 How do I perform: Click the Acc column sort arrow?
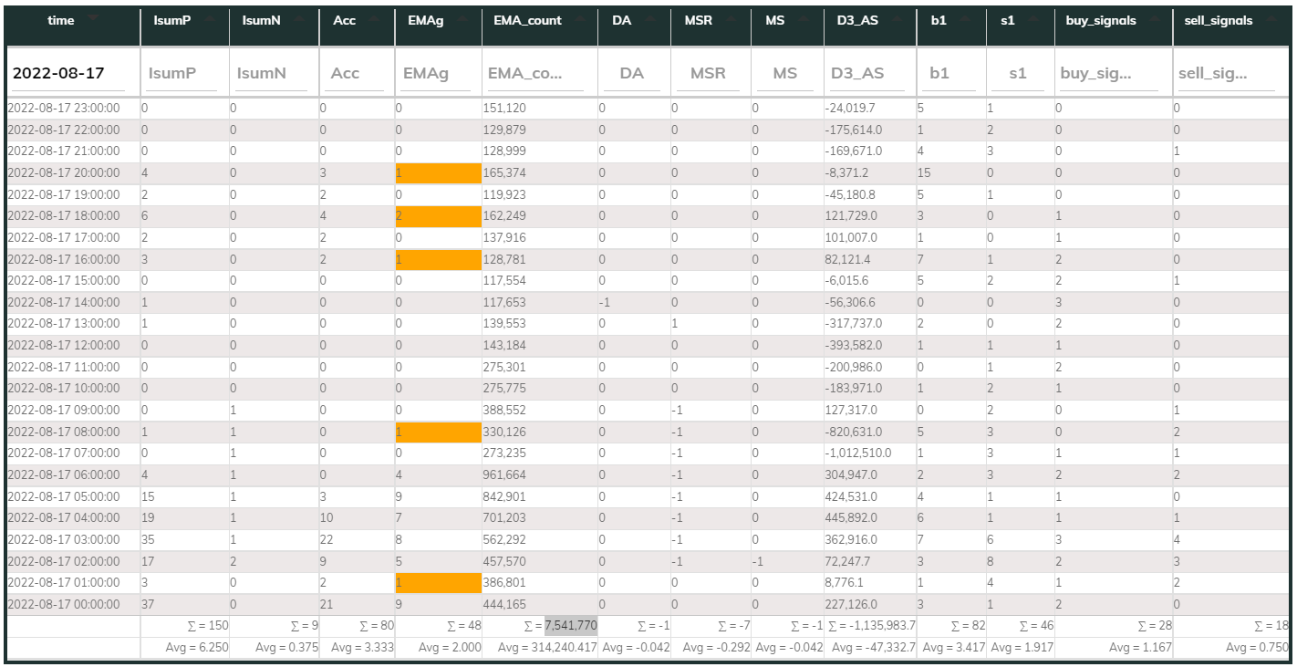coord(374,20)
